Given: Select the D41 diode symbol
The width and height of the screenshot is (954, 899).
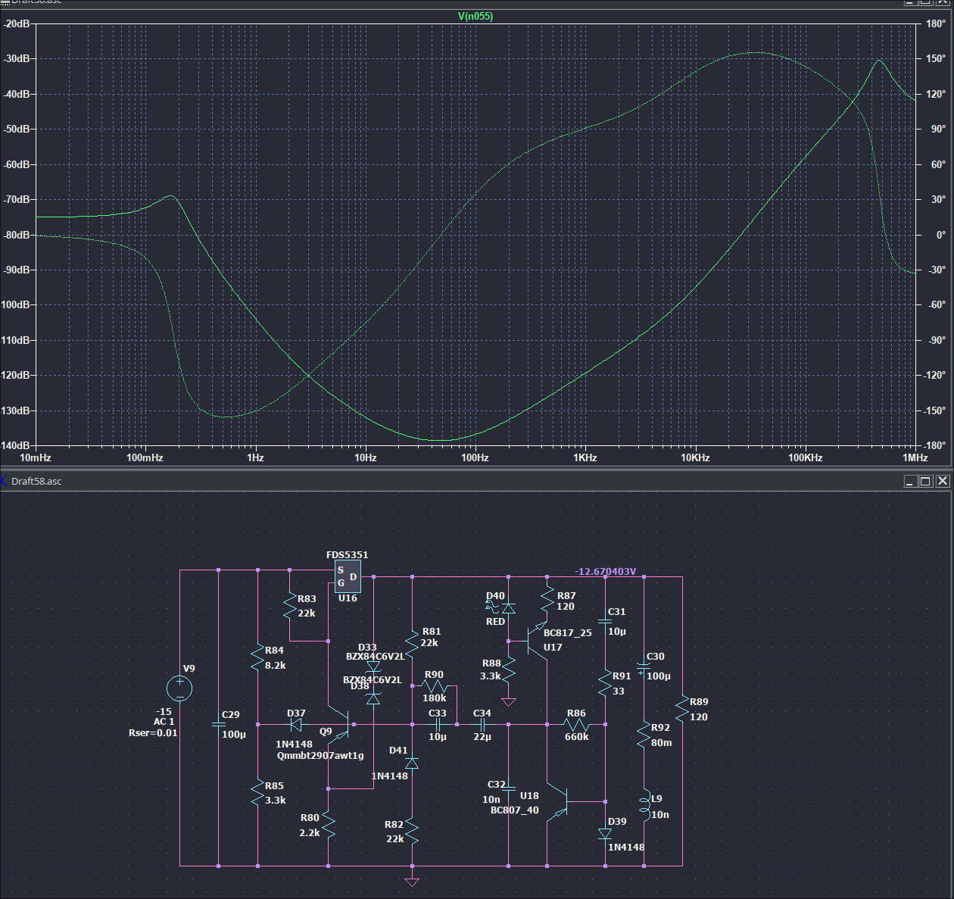Looking at the screenshot, I should point(413,762).
